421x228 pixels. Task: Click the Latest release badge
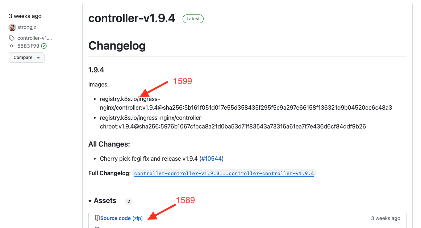[193, 18]
